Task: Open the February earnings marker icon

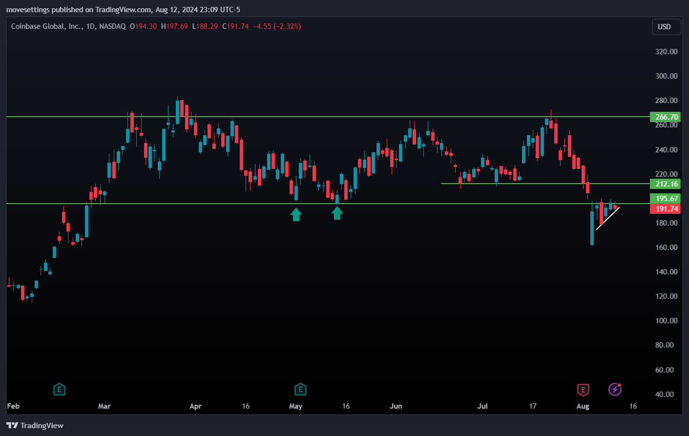Action: point(59,390)
